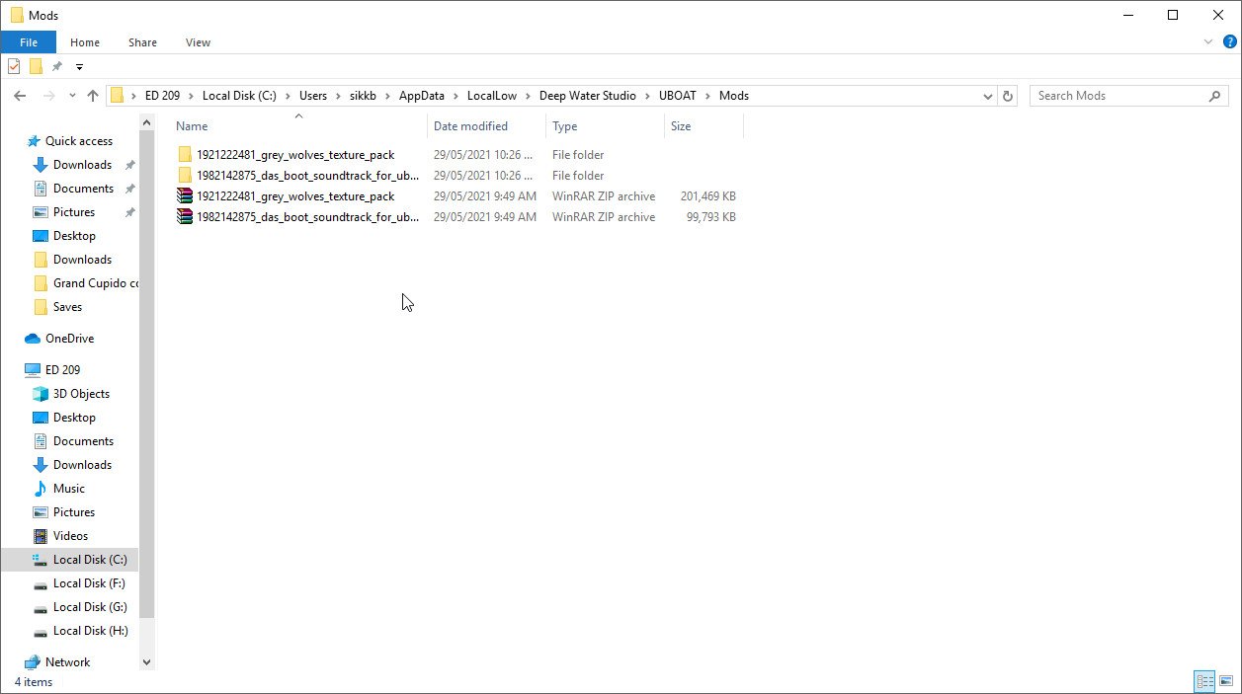Go forward with the Forward arrow
Image resolution: width=1242 pixels, height=694 pixels.
tap(48, 96)
